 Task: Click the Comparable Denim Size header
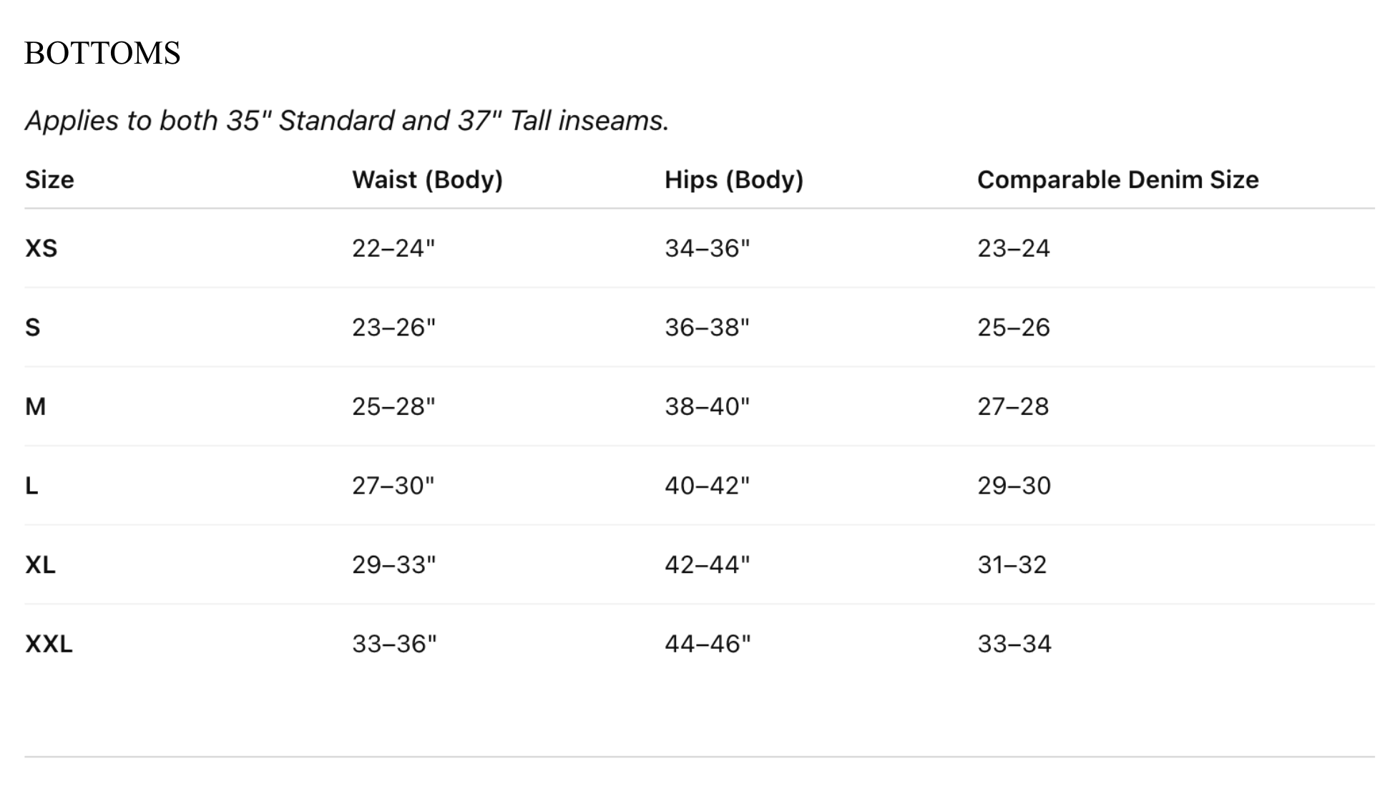point(1117,180)
